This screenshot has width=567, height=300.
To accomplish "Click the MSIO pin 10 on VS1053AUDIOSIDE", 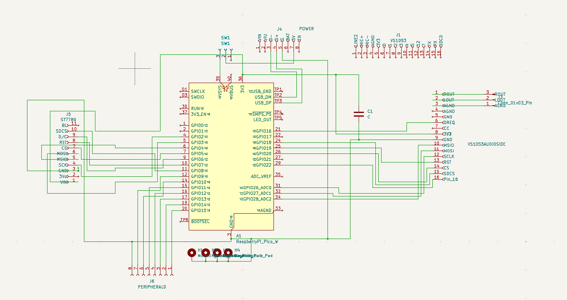I will (x=448, y=145).
